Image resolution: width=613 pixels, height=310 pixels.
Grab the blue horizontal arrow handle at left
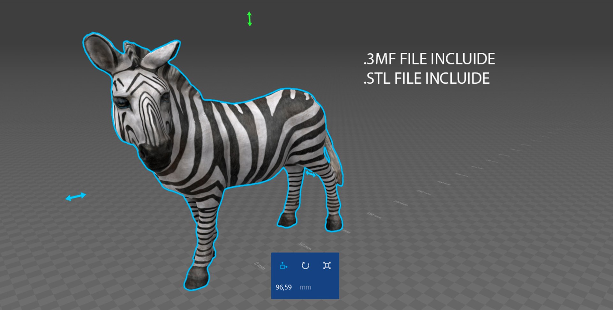[x=76, y=197]
